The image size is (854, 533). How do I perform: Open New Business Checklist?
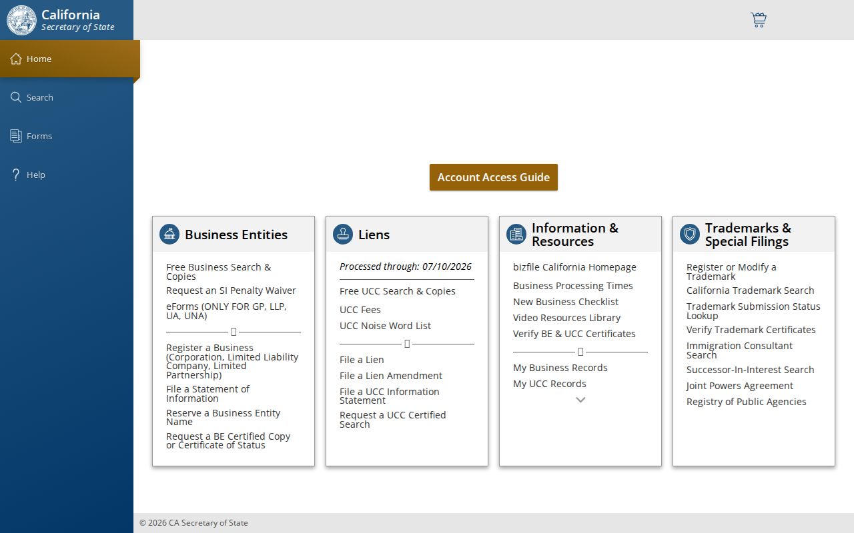coord(566,302)
